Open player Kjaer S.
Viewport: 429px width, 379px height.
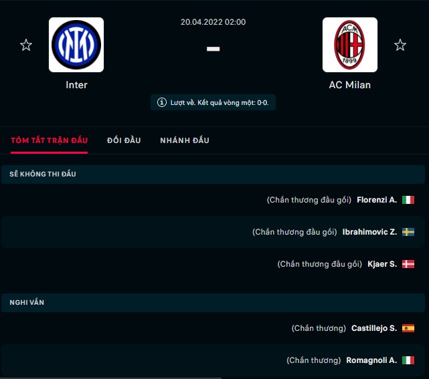pos(382,264)
